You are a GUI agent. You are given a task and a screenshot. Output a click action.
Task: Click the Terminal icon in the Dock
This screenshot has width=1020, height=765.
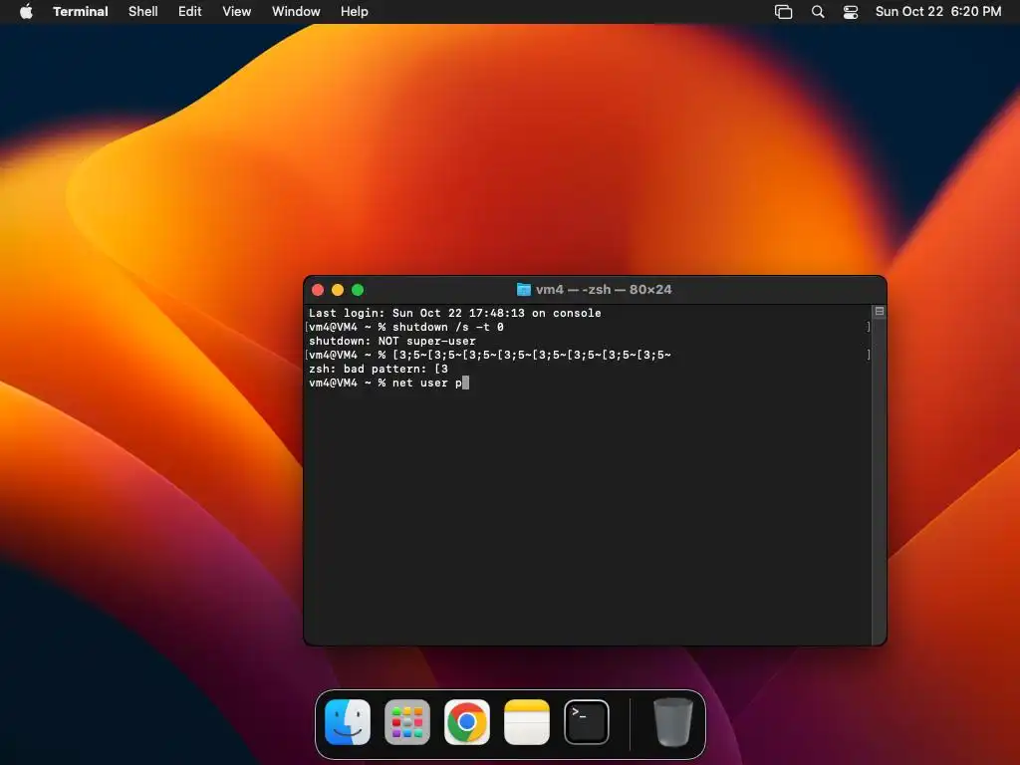coord(587,722)
